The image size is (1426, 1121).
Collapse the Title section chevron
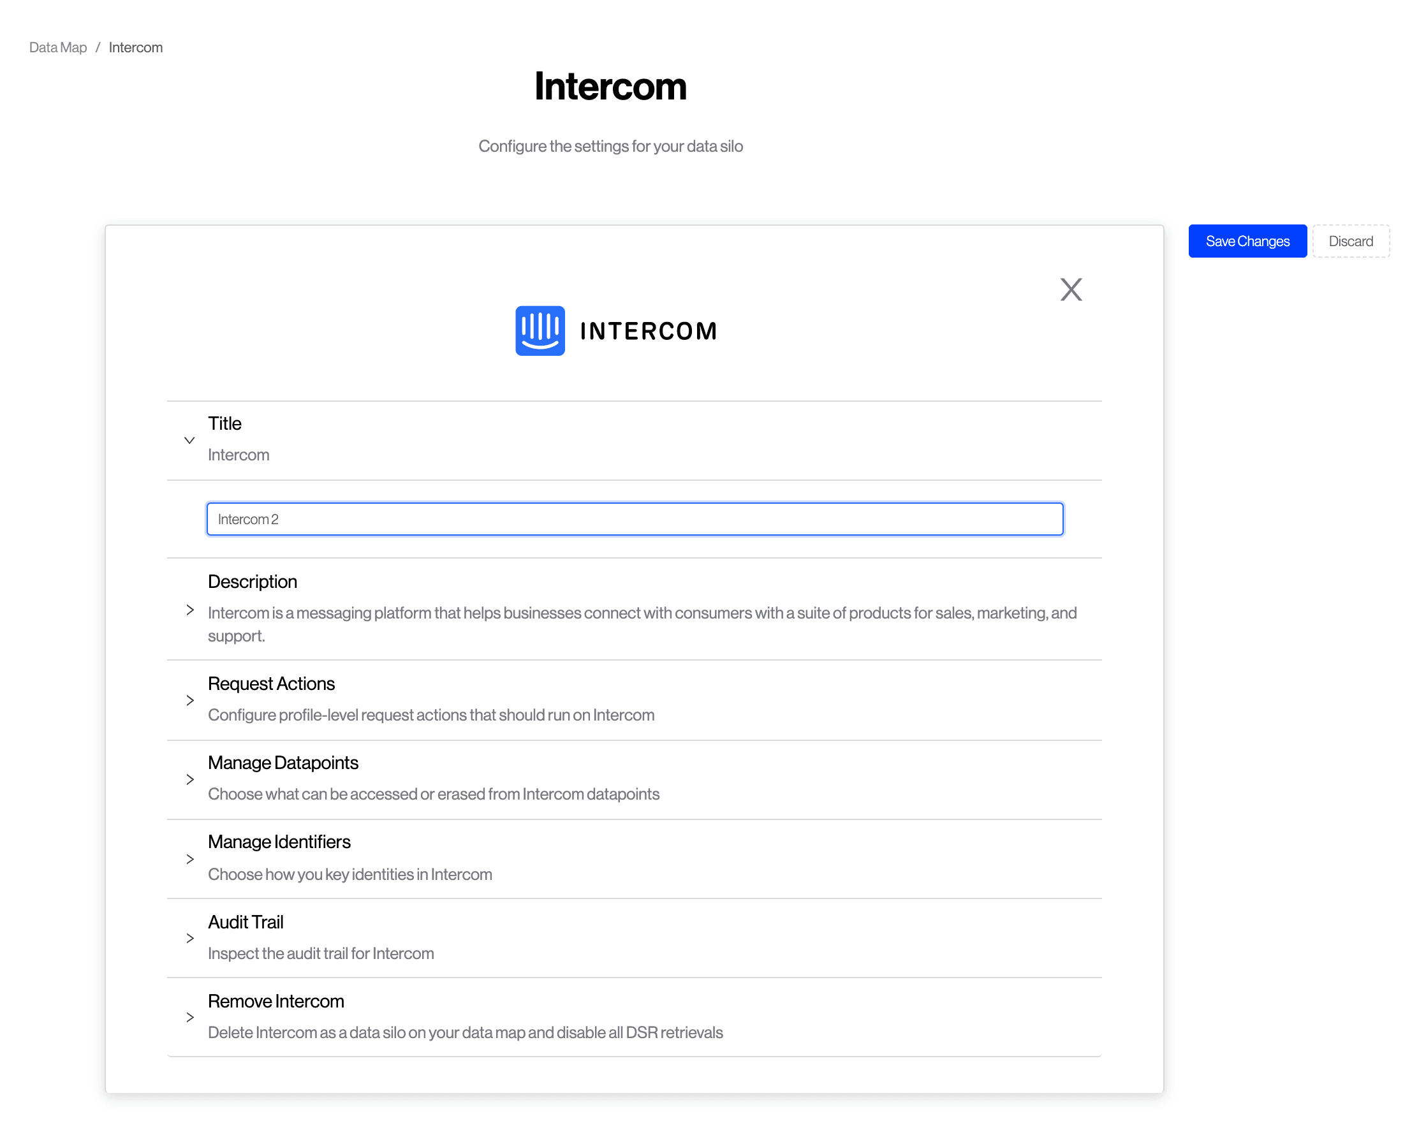[x=189, y=441]
